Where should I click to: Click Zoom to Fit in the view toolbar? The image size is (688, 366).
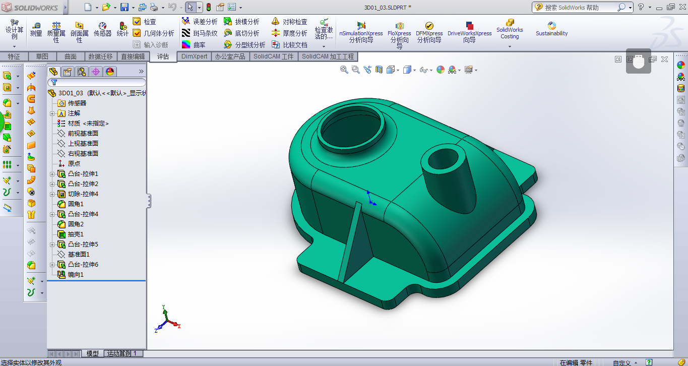click(344, 70)
